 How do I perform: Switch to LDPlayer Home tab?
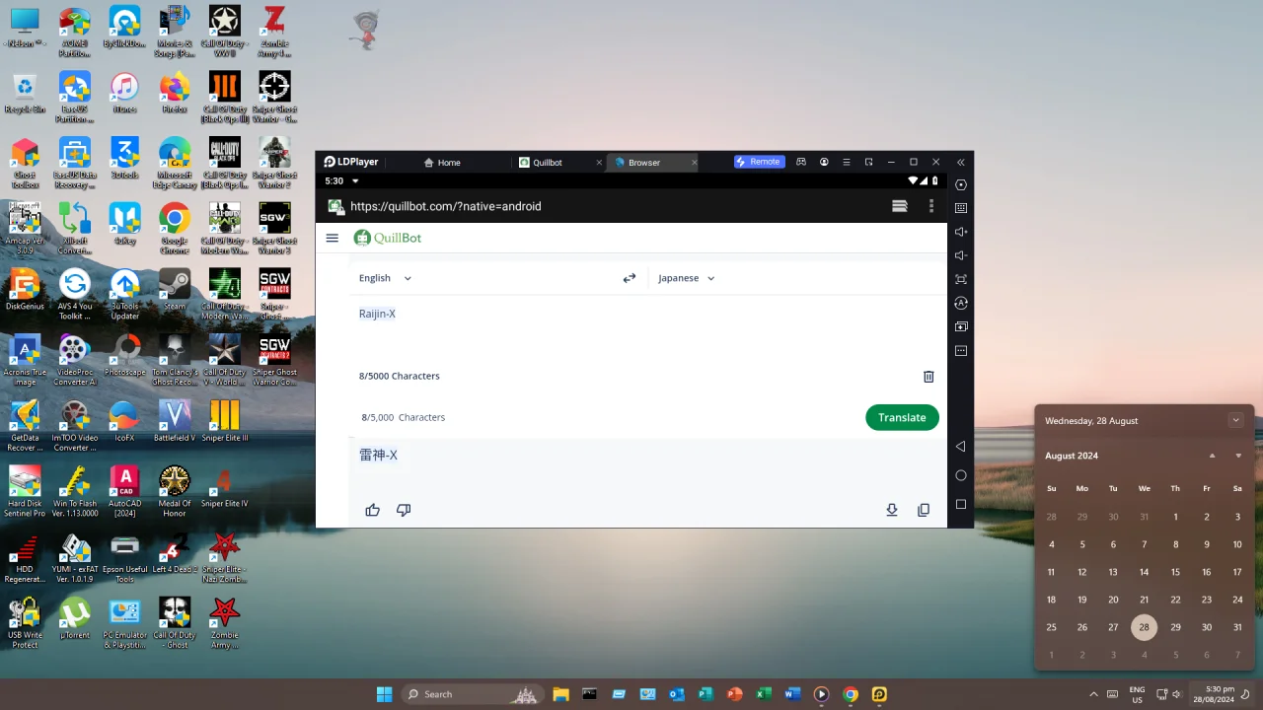[x=441, y=162]
